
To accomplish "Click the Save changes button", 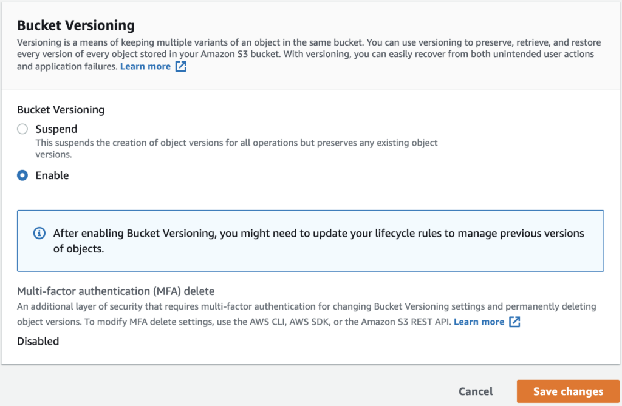I will tap(567, 391).
